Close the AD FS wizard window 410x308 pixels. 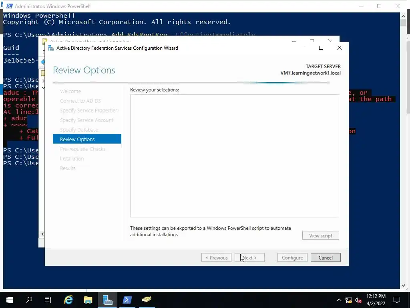point(340,48)
